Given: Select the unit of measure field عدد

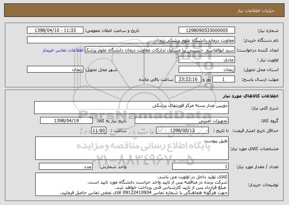Looking at the screenshot, I should (66, 166).
